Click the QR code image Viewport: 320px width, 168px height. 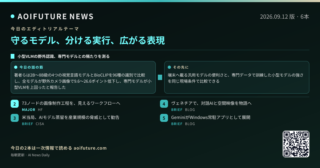296,144
